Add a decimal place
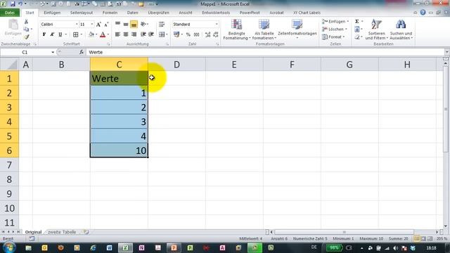 coord(208,34)
